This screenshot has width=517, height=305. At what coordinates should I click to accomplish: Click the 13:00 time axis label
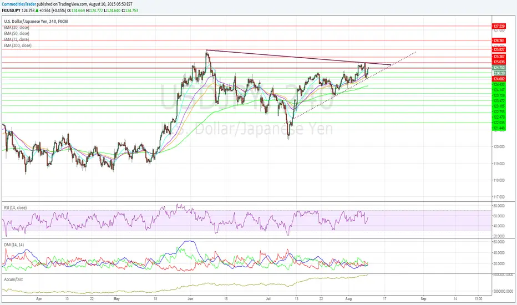[478, 299]
